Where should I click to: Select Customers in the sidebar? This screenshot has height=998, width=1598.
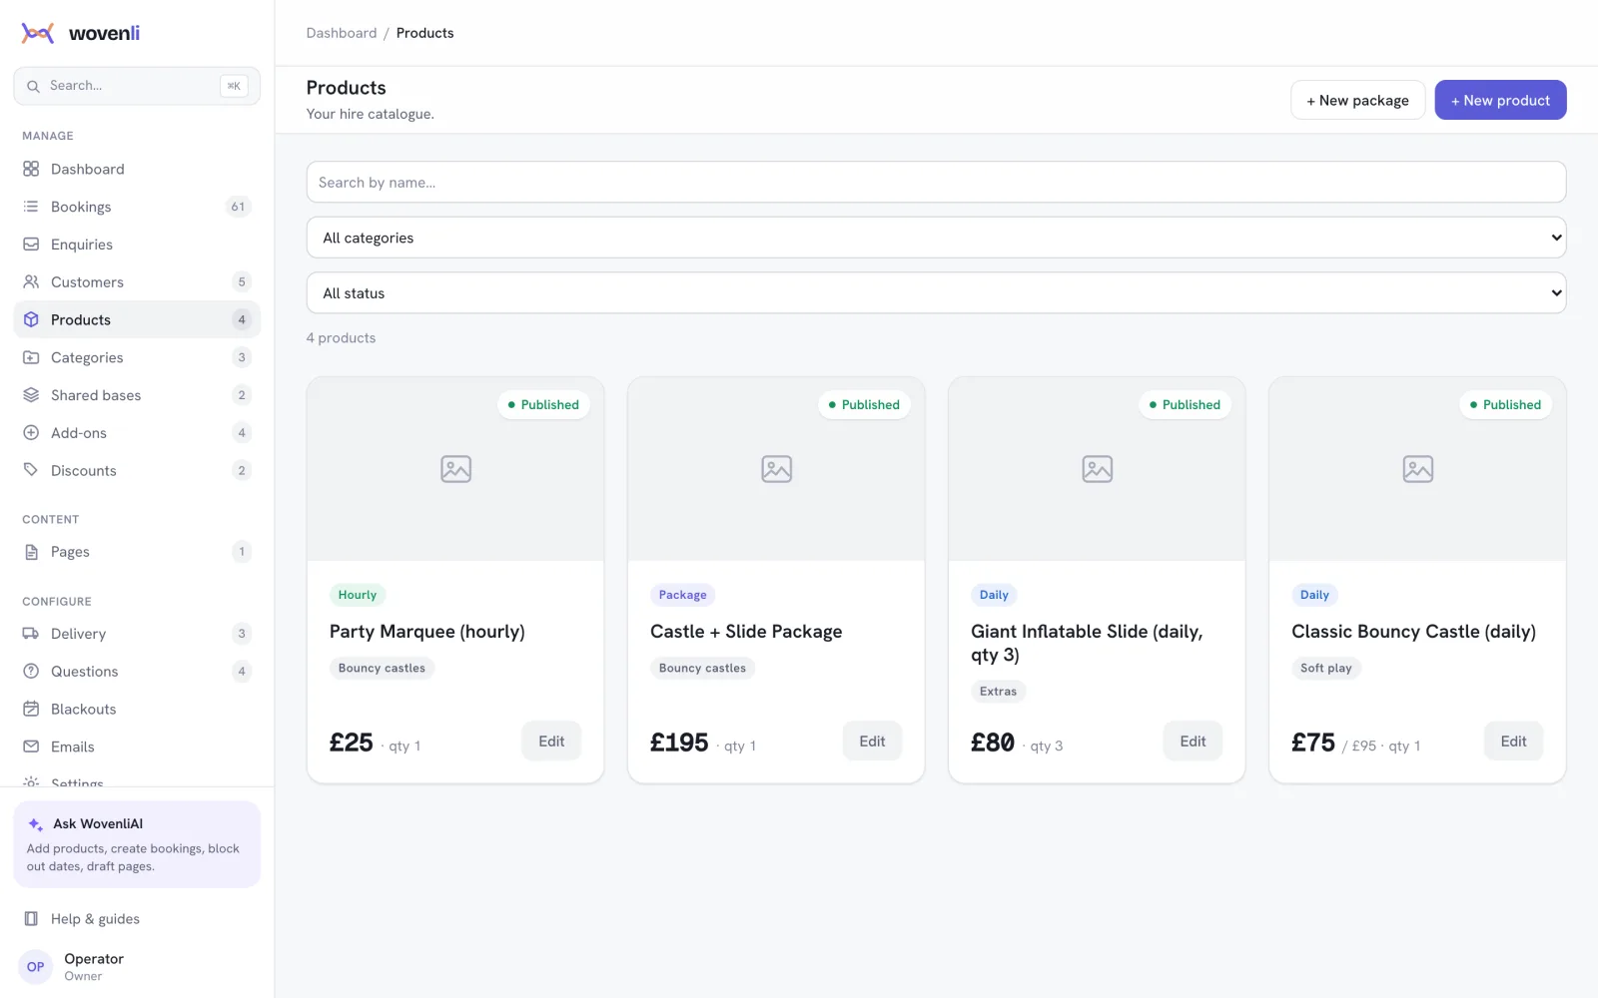tap(137, 282)
